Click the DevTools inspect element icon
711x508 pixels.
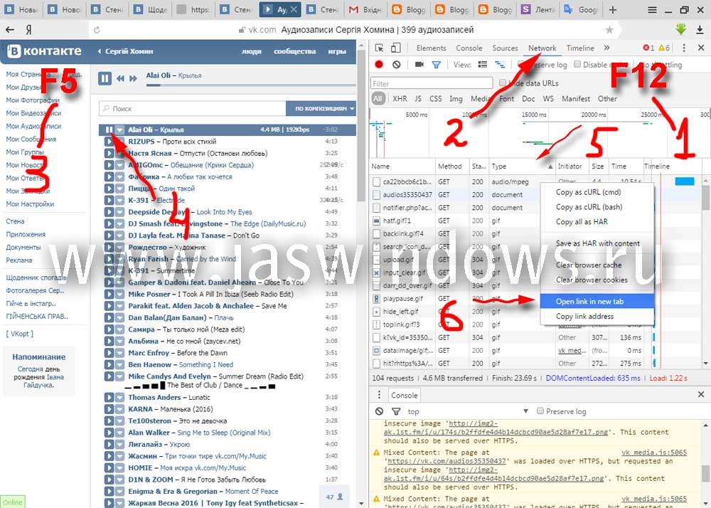379,48
